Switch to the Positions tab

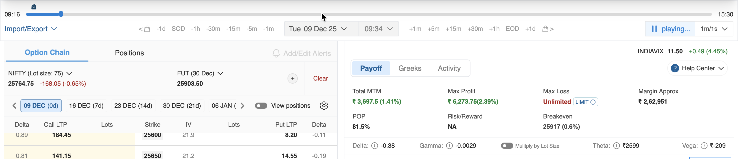(x=129, y=53)
